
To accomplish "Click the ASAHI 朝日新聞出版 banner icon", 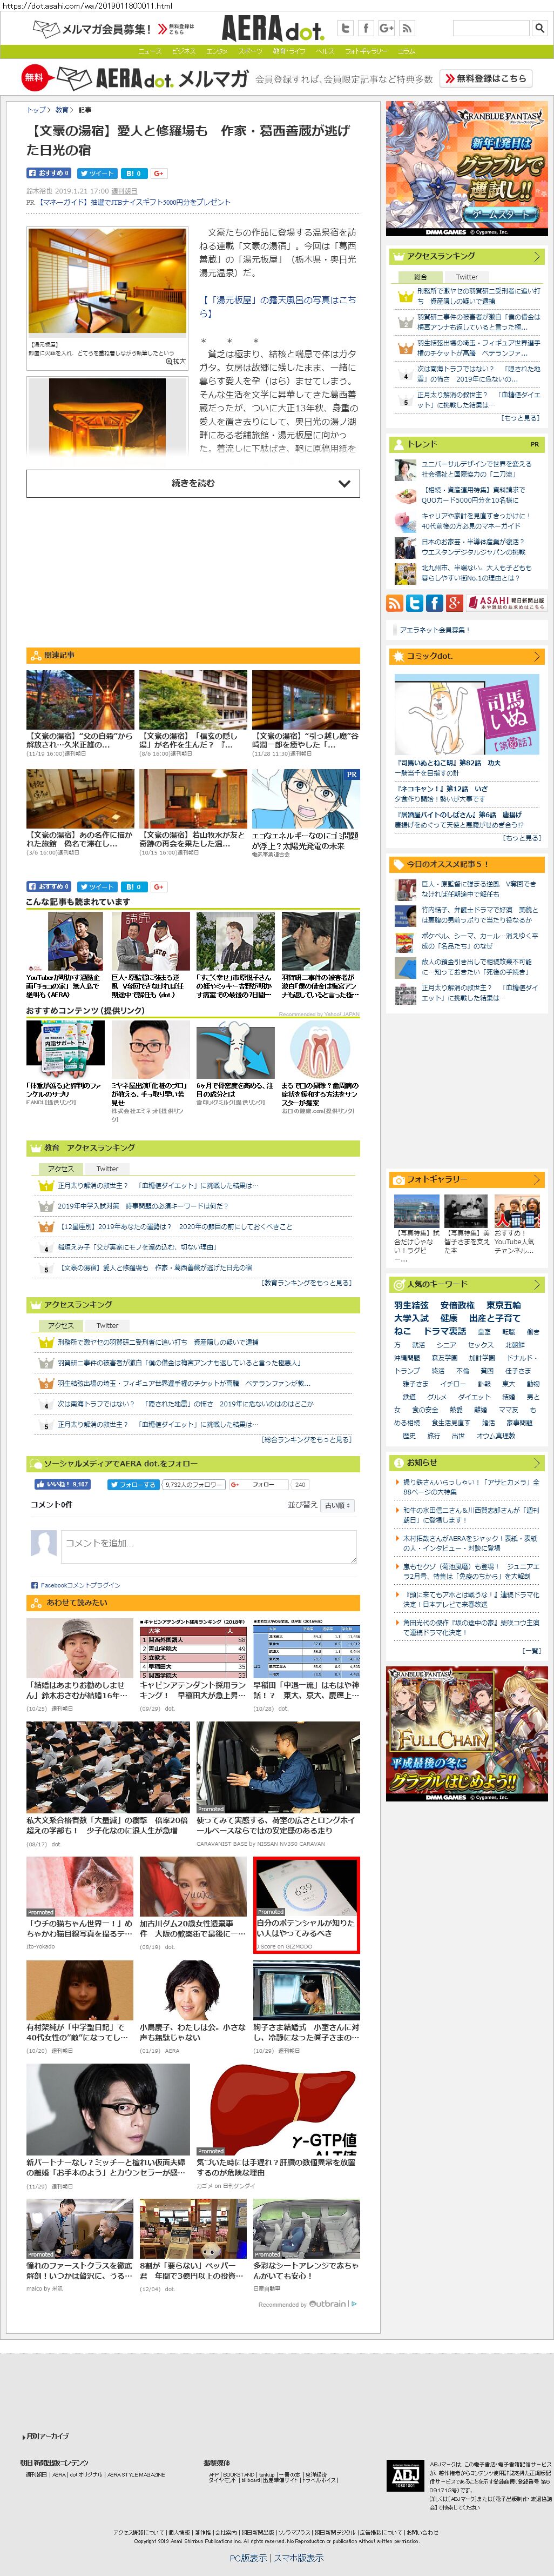I will click(x=506, y=602).
